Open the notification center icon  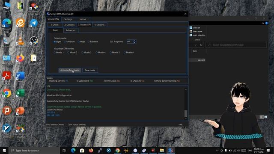[268, 150]
